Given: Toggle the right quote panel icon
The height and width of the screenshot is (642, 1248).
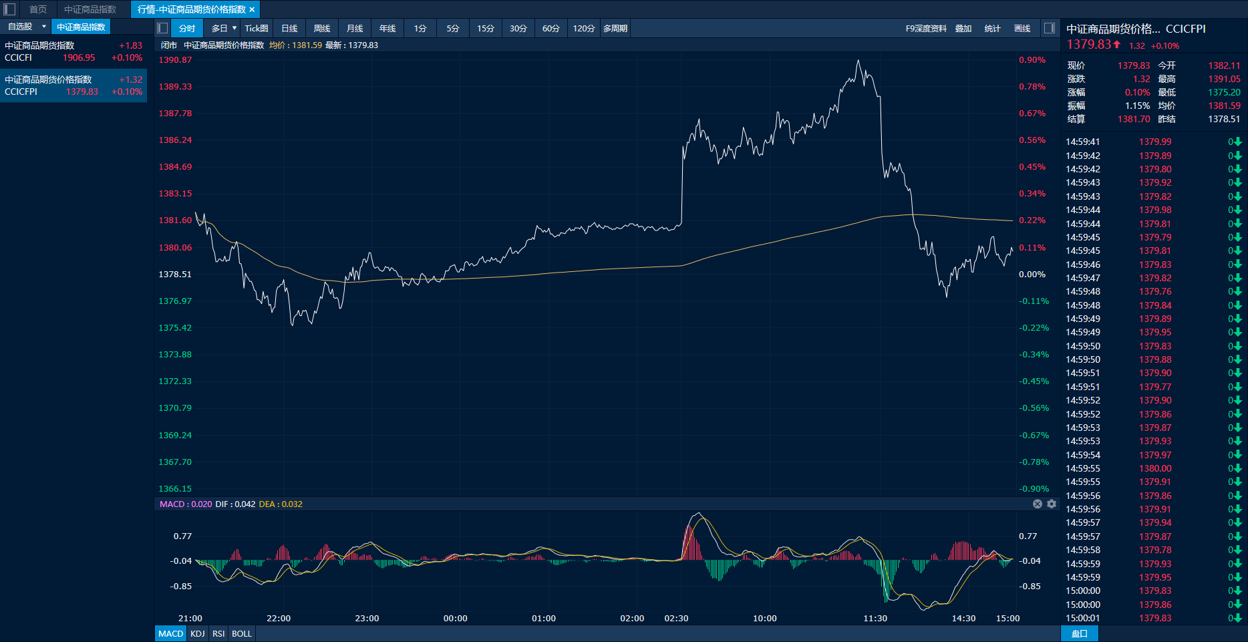Looking at the screenshot, I should pyautogui.click(x=1050, y=28).
